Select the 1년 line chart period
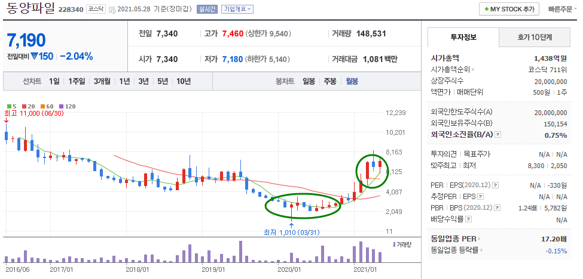The width and height of the screenshot is (583, 279). click(124, 81)
